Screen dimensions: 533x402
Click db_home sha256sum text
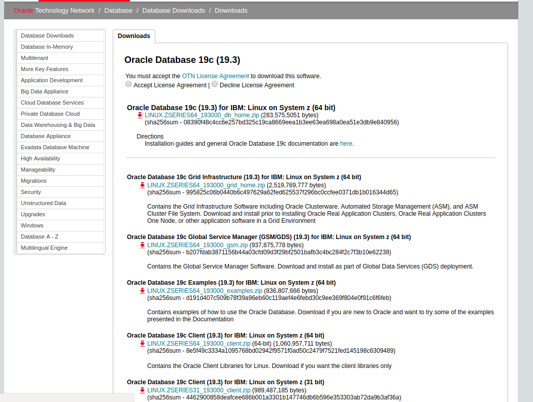pos(272,122)
